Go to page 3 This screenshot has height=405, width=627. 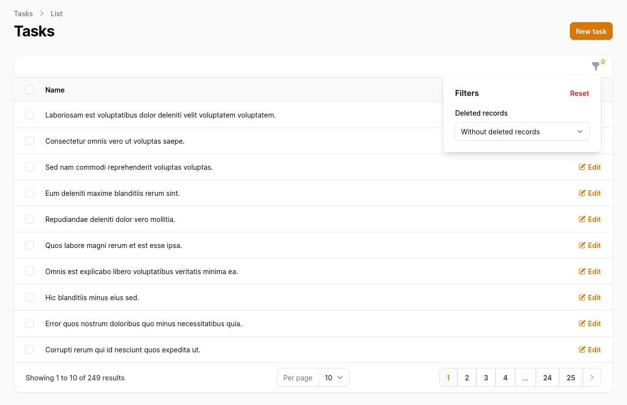(486, 378)
